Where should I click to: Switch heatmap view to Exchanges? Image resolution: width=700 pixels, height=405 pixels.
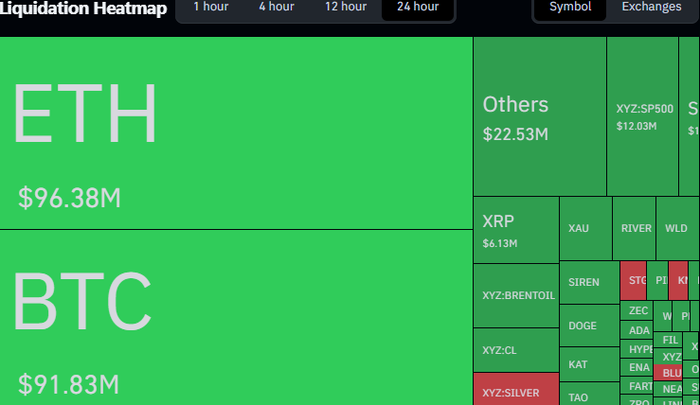click(x=651, y=8)
